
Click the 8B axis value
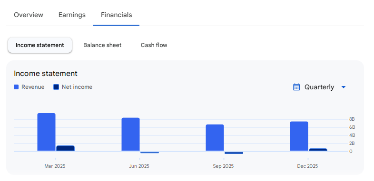click(352, 119)
